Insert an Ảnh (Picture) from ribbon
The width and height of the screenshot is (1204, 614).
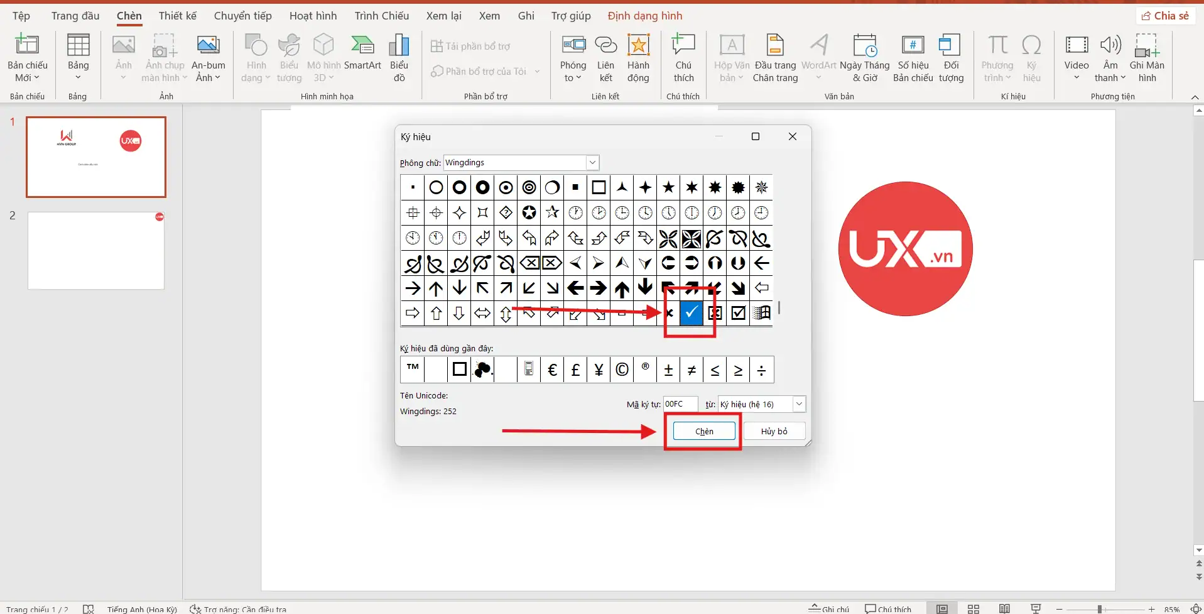[123, 57]
